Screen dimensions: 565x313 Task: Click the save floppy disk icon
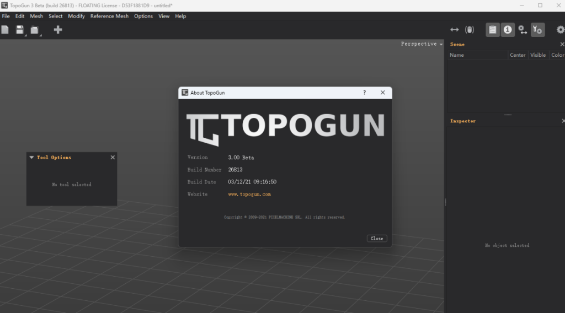click(x=19, y=30)
